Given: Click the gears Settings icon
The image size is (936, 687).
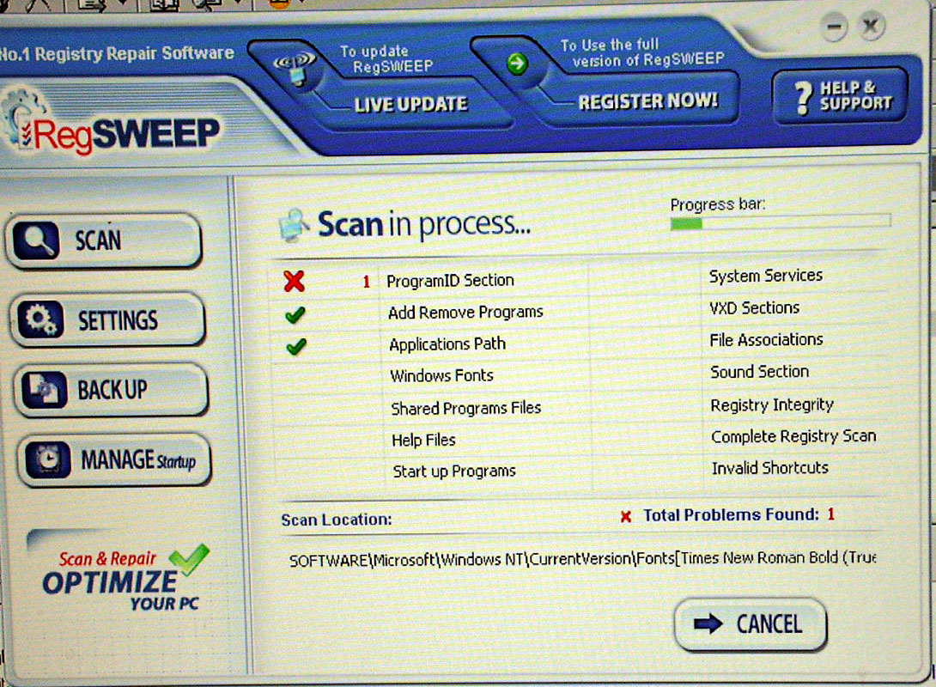Looking at the screenshot, I should tap(40, 319).
